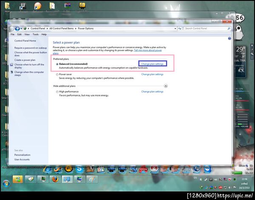Switch to the Messenger taskbar button
255x200 pixels.
[18, 179]
